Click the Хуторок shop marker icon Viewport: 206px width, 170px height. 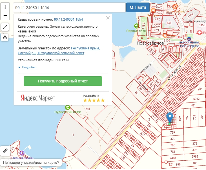[153, 10]
